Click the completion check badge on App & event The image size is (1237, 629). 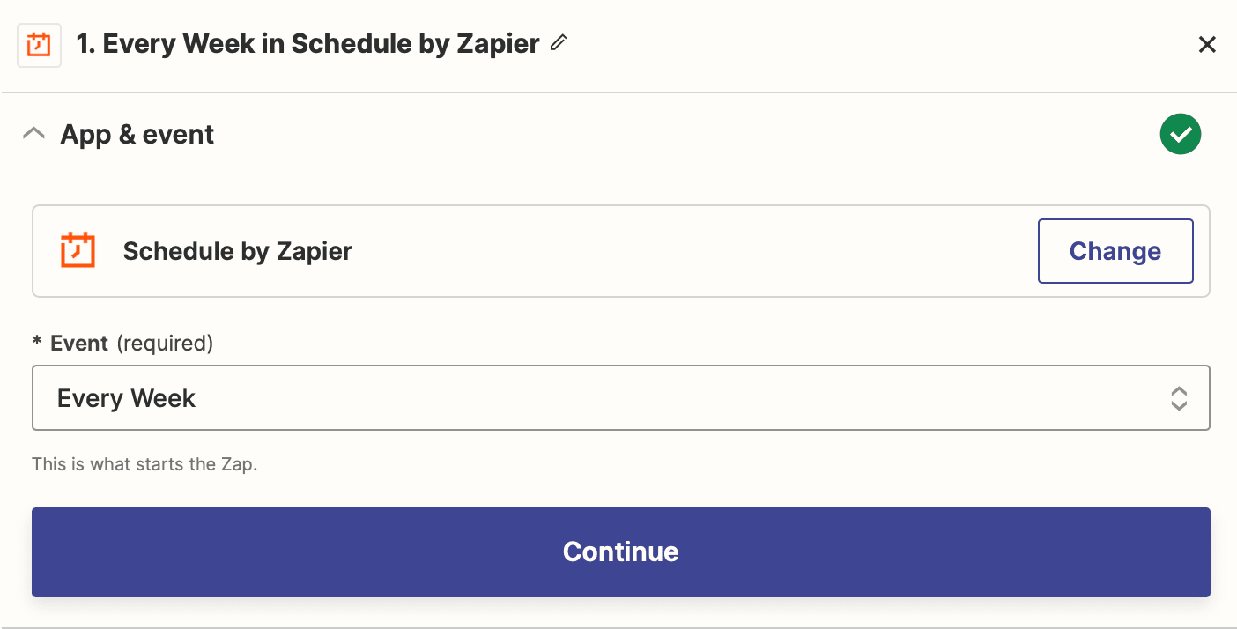(1181, 133)
